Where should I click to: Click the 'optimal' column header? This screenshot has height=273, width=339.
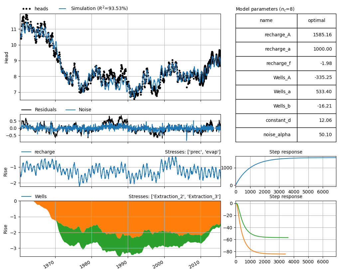pyautogui.click(x=316, y=21)
